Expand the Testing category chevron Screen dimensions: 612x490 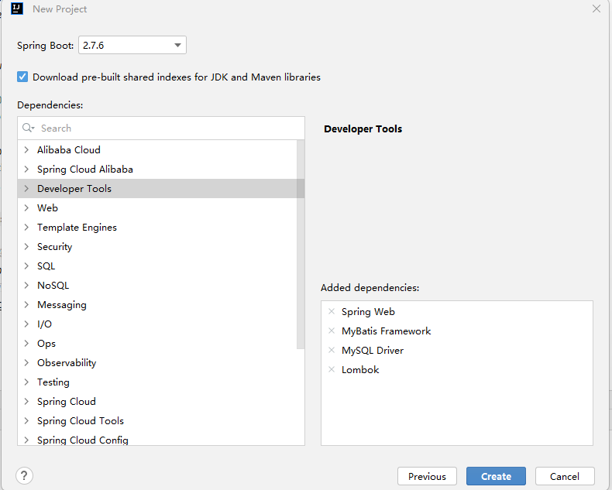coord(26,382)
